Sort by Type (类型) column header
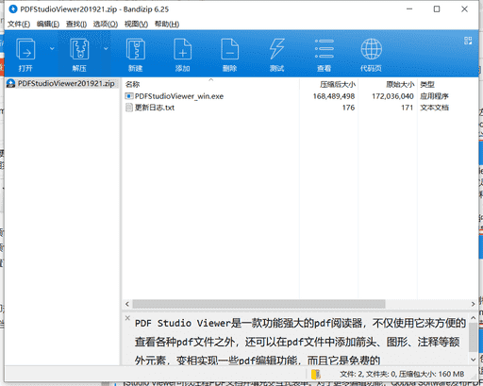The image size is (483, 386). [x=427, y=84]
